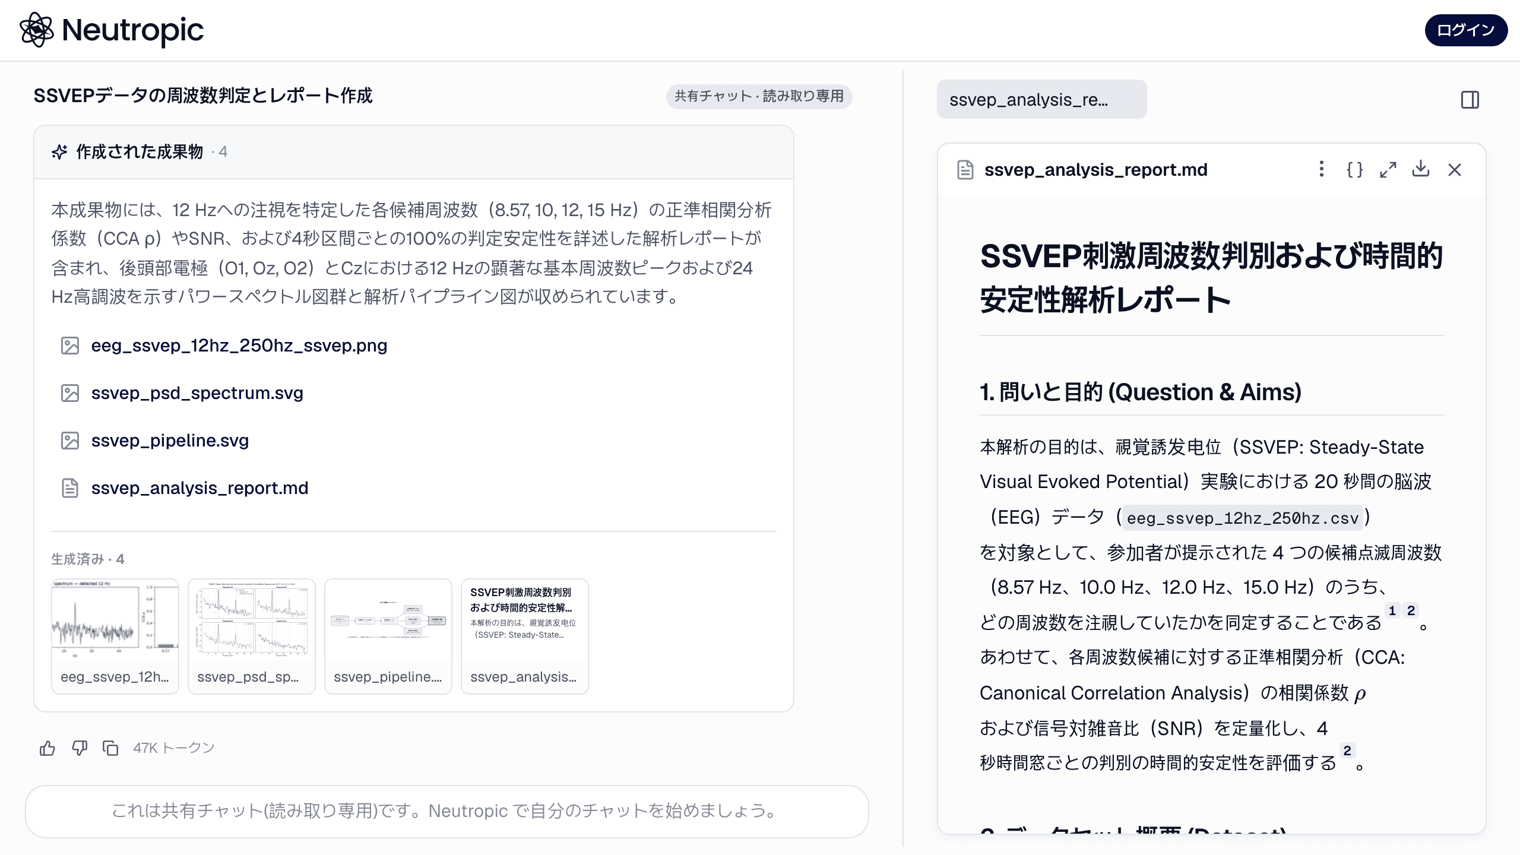Toggle the side panel layout icon
Image resolution: width=1520 pixels, height=855 pixels.
(x=1470, y=100)
